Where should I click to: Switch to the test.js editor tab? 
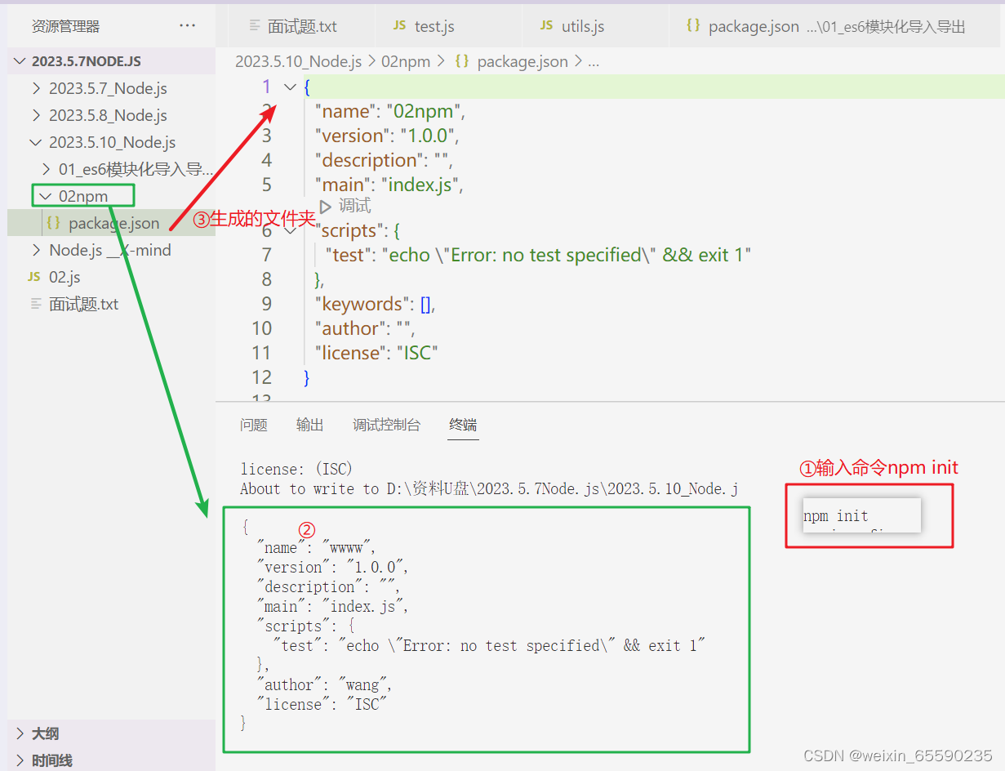point(449,26)
